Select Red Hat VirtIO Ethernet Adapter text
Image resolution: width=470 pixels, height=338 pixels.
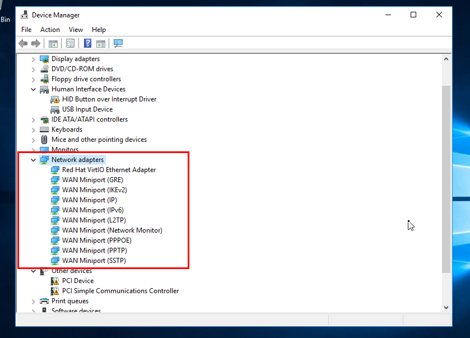pyautogui.click(x=109, y=170)
